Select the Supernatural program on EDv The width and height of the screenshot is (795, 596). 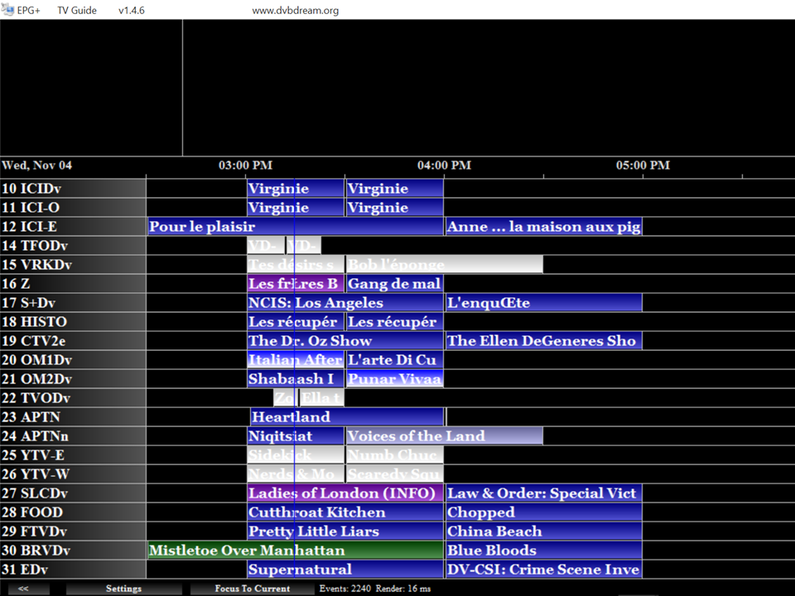pos(345,570)
